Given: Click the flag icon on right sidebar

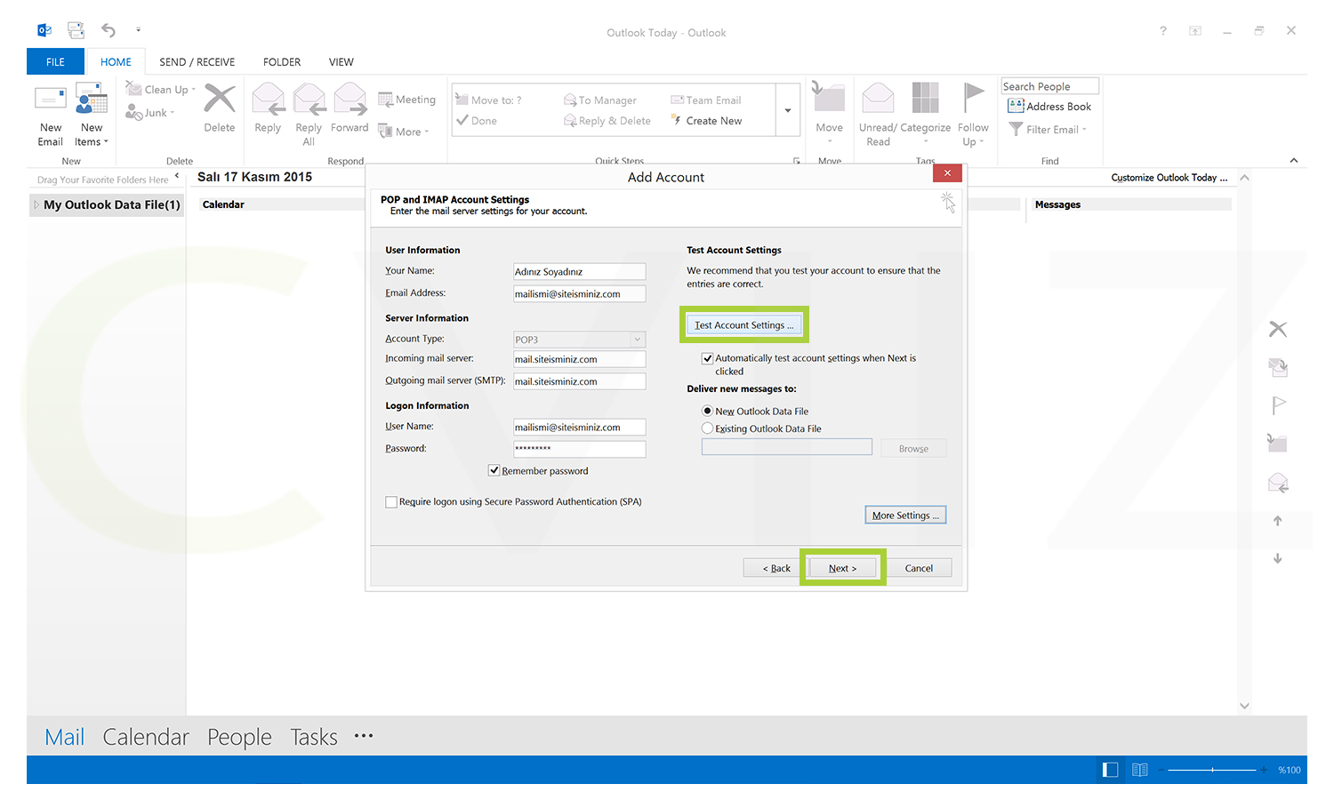Looking at the screenshot, I should [1278, 405].
